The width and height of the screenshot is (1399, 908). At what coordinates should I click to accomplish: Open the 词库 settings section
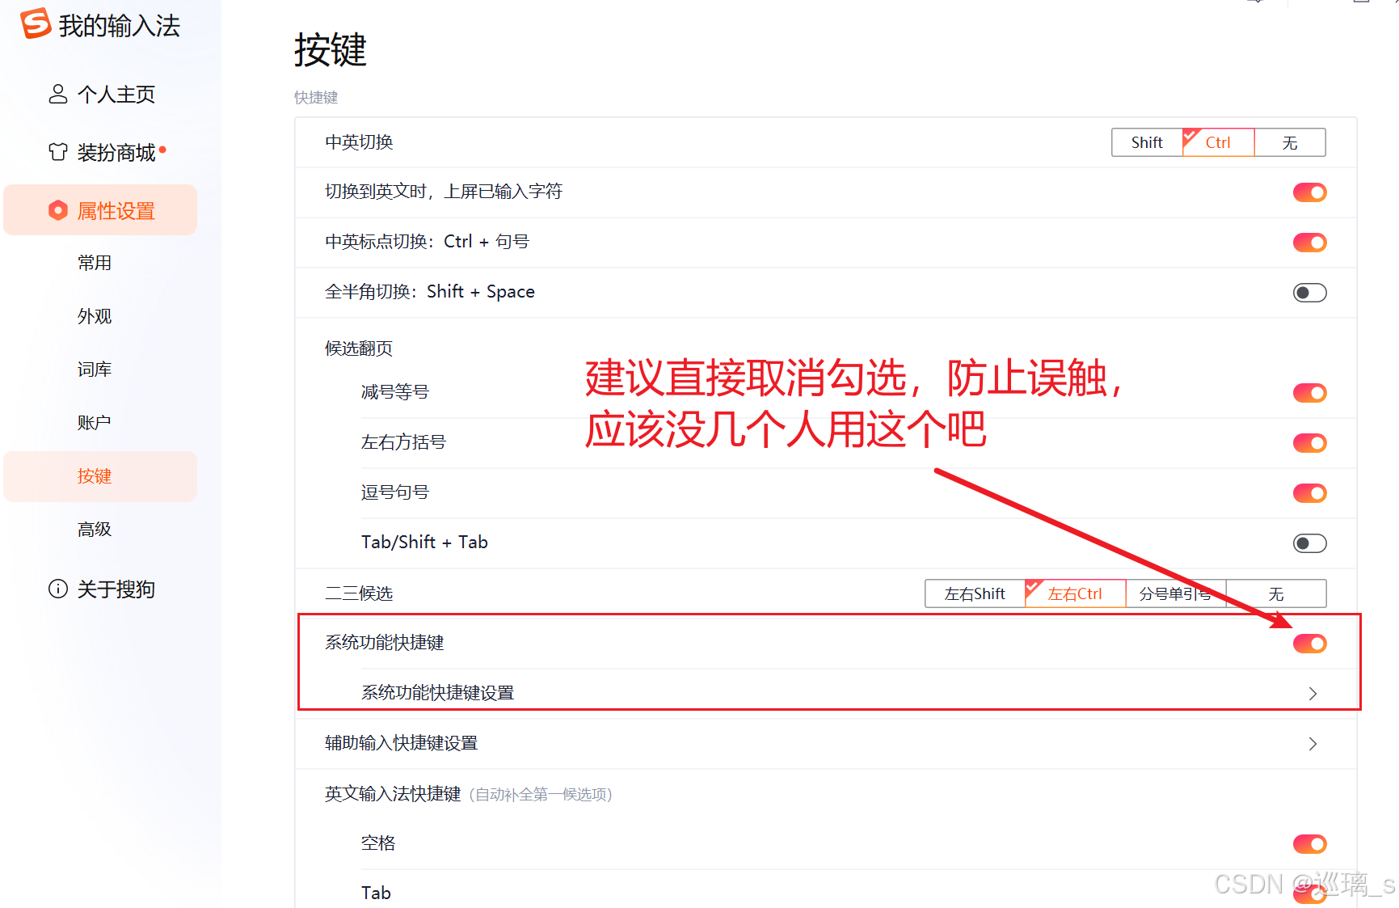95,370
